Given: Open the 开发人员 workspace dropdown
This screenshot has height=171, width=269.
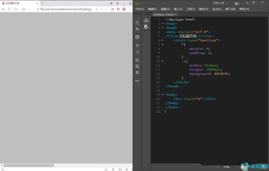Looking at the screenshot, I should [221, 3].
